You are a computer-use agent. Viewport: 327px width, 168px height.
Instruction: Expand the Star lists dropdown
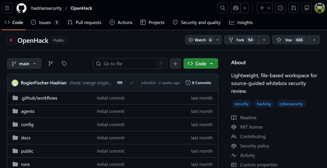tap(314, 40)
